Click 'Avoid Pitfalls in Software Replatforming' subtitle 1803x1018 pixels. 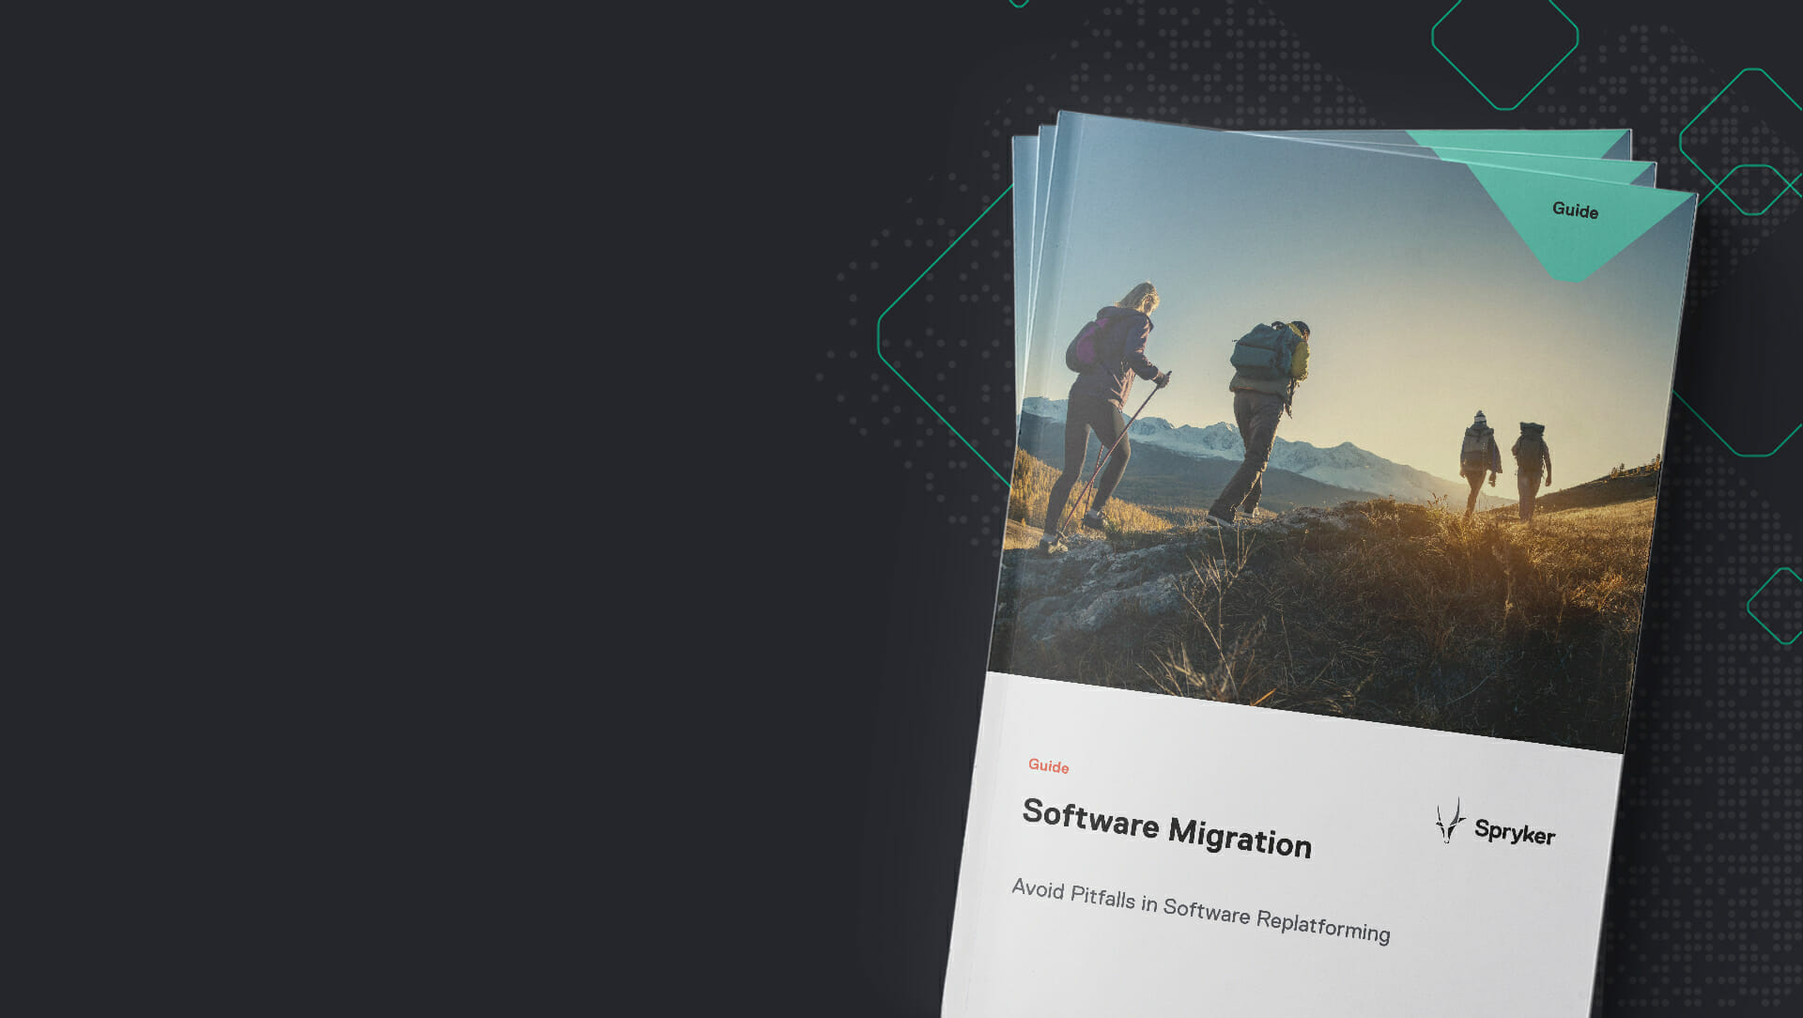[1200, 910]
